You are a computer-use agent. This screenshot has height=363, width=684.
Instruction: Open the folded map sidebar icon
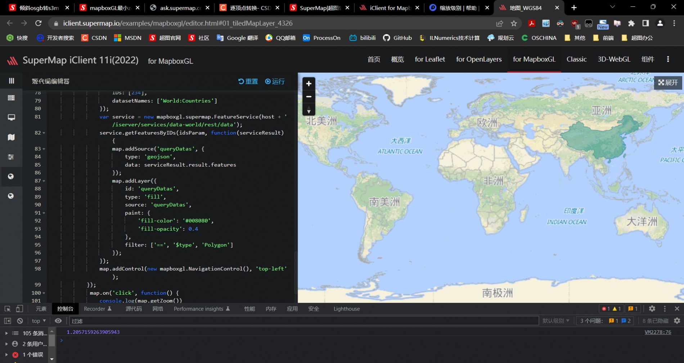tap(11, 137)
